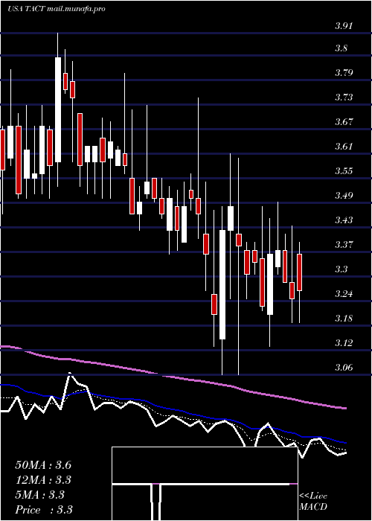This screenshot has height=521, width=372.
Task: Select the 3.18 price axis label
Action: tap(344, 319)
